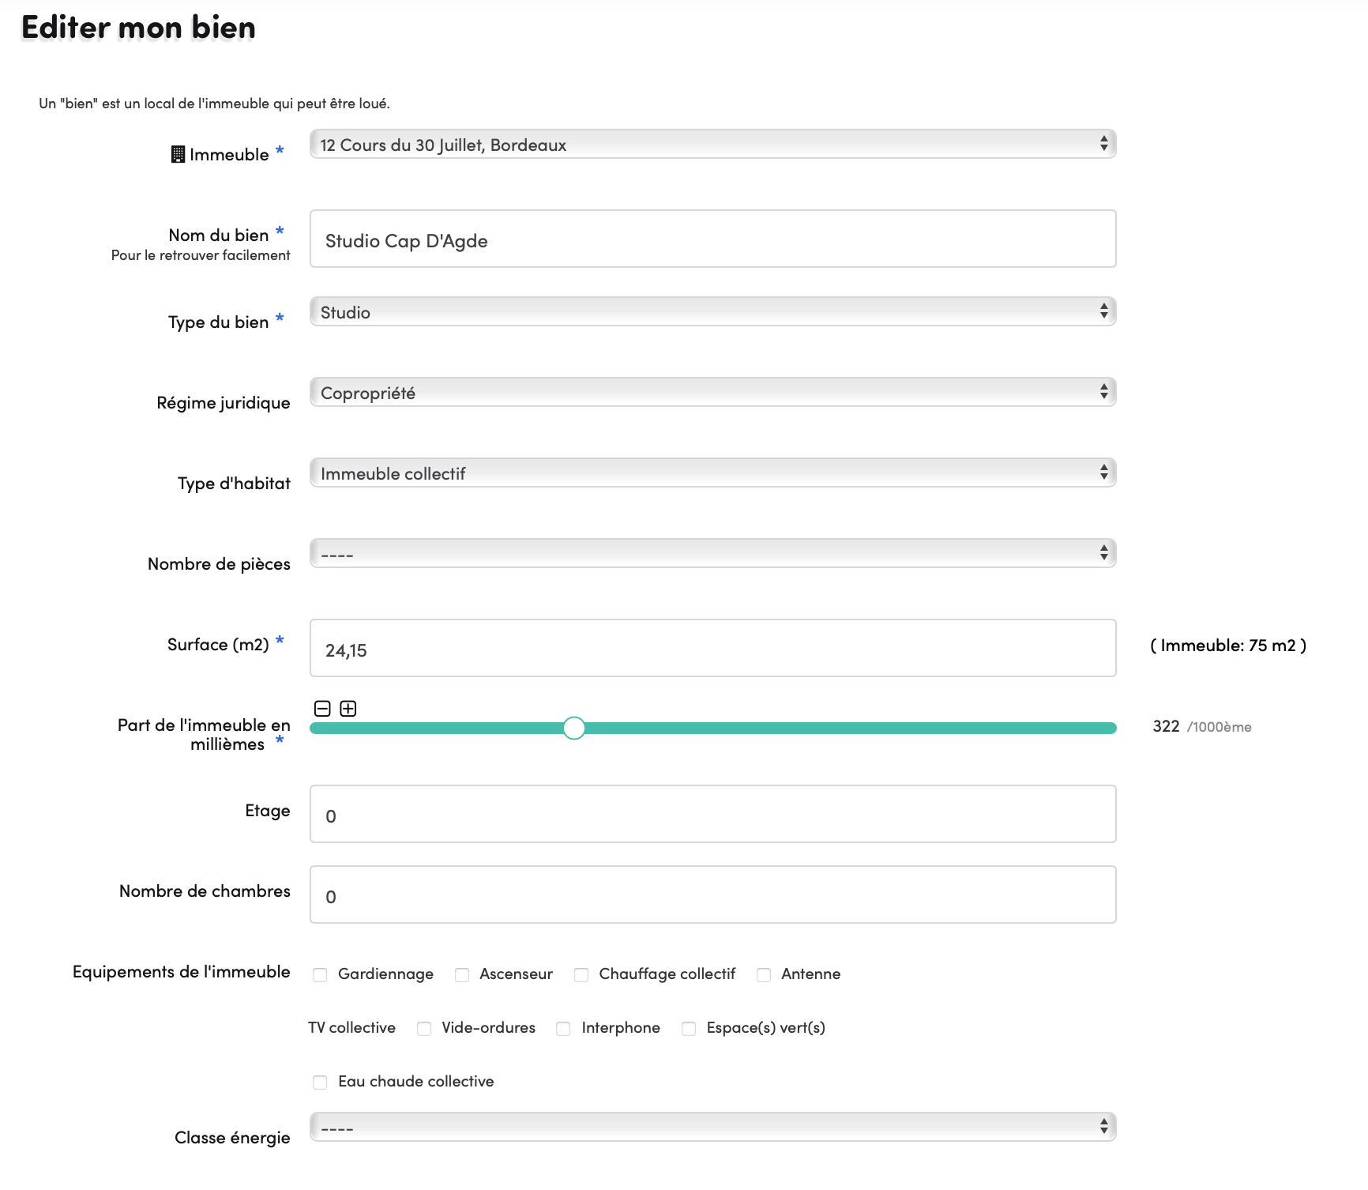Click the Surface (m2) input field
The image size is (1368, 1190).
click(x=712, y=649)
